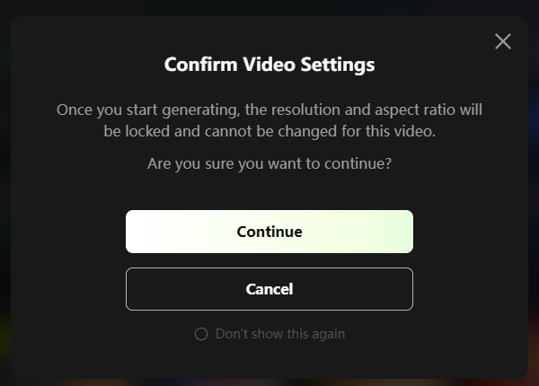Choose the outlined Cancel button
The image size is (539, 386).
coord(269,289)
